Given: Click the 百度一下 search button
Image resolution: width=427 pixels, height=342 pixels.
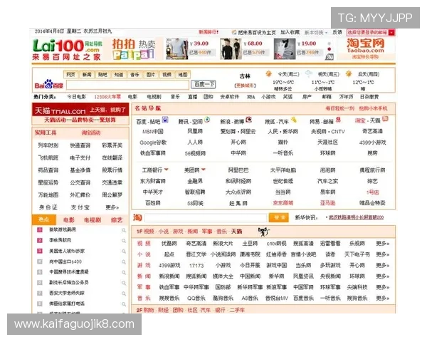Looking at the screenshot, I should pyautogui.click(x=204, y=84).
